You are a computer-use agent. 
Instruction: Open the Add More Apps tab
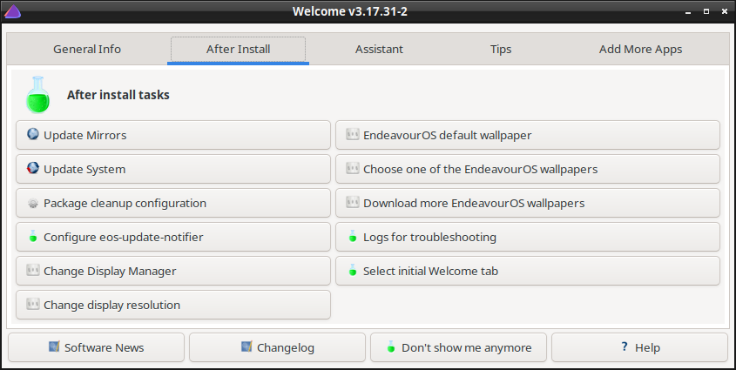click(640, 49)
